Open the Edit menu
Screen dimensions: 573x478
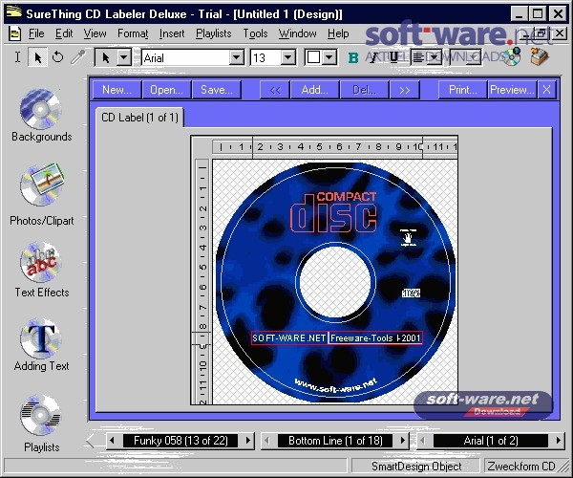64,33
